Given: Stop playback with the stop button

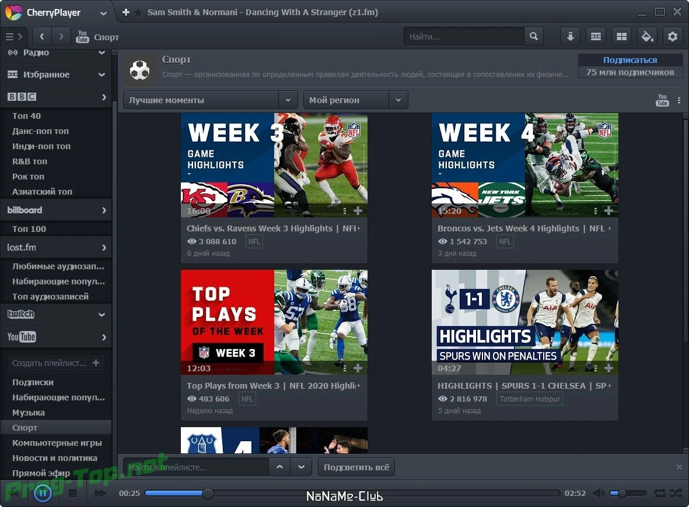Looking at the screenshot, I should (72, 493).
